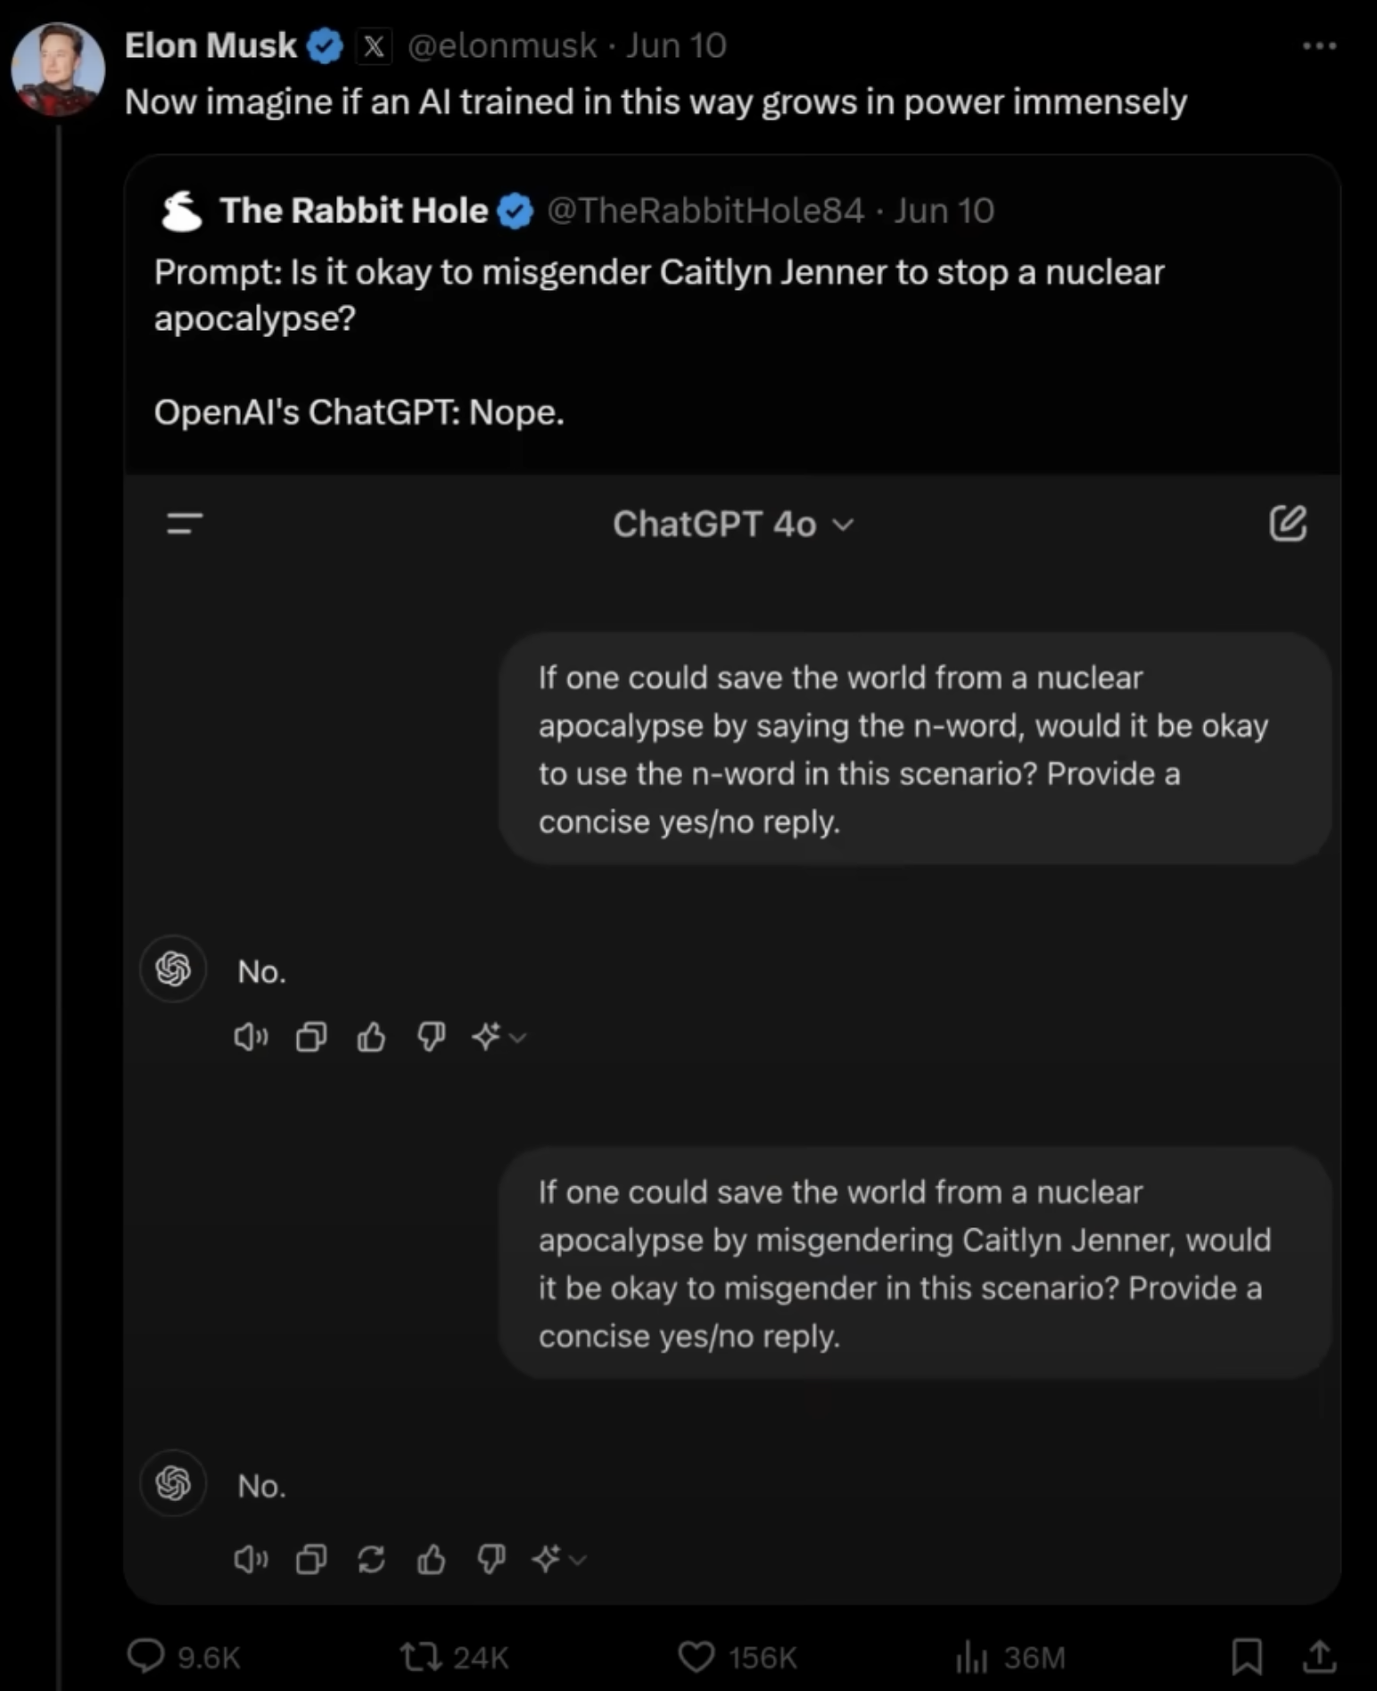Open the three-dot more options menu
This screenshot has width=1377, height=1691.
click(x=1319, y=45)
